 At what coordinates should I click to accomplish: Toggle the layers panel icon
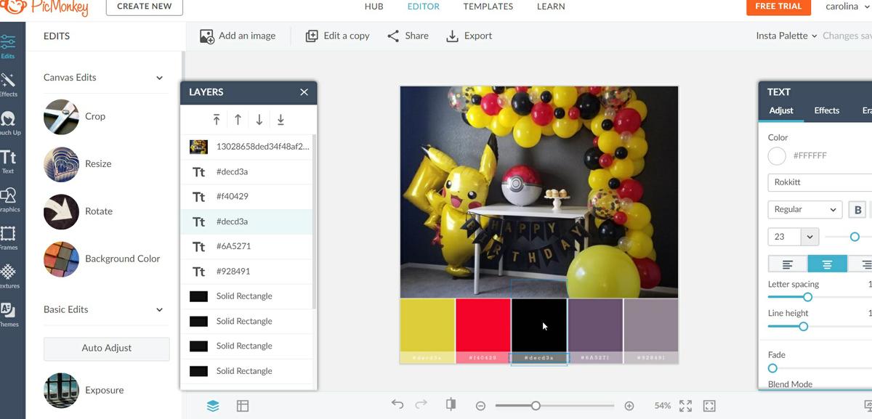pos(213,406)
